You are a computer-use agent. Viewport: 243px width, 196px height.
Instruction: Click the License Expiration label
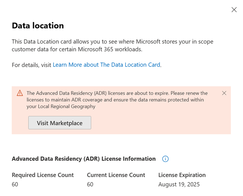[x=182, y=175]
